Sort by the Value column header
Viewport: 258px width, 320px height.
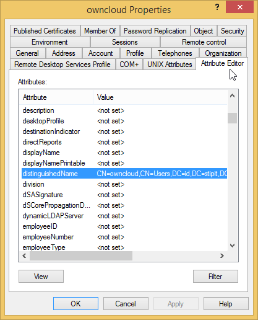160,97
